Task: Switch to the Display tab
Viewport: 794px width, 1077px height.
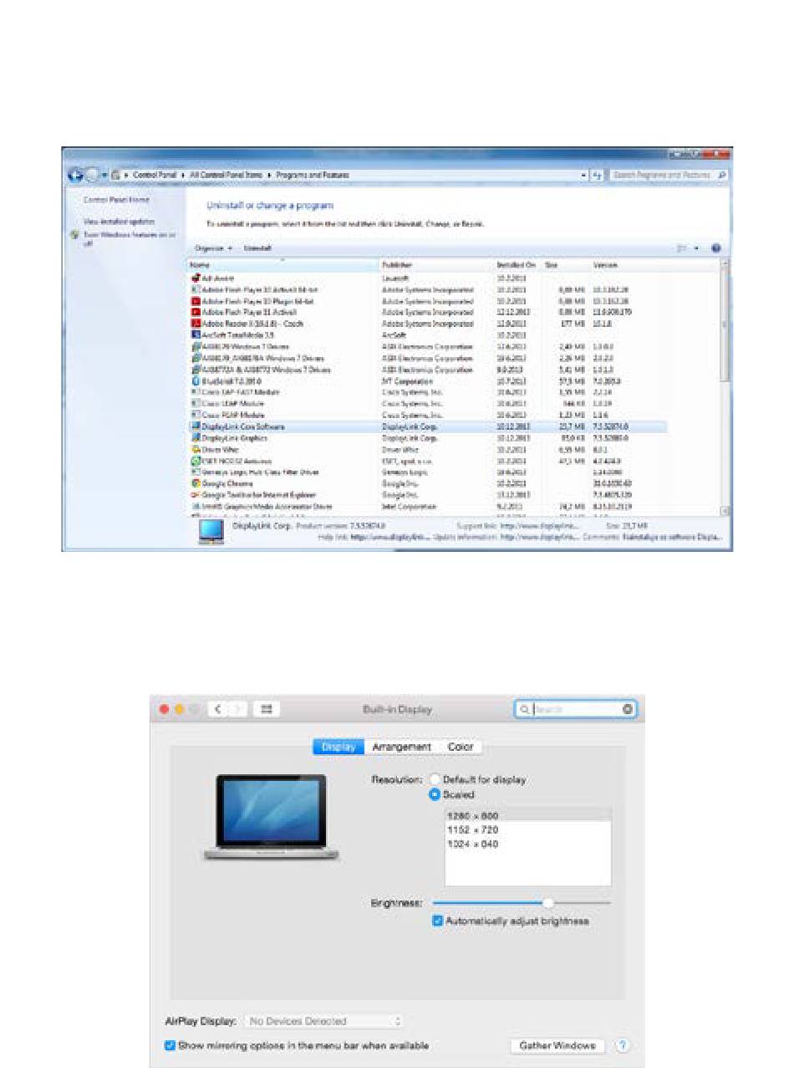Action: click(338, 747)
